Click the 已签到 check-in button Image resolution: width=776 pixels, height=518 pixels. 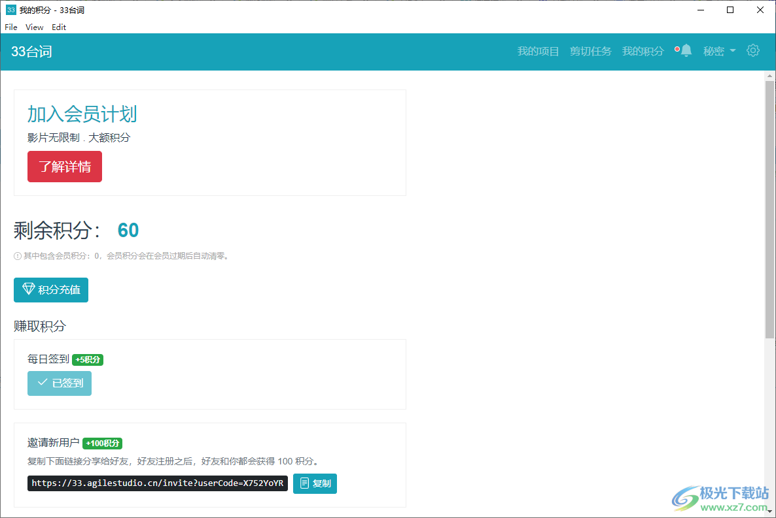tap(60, 383)
